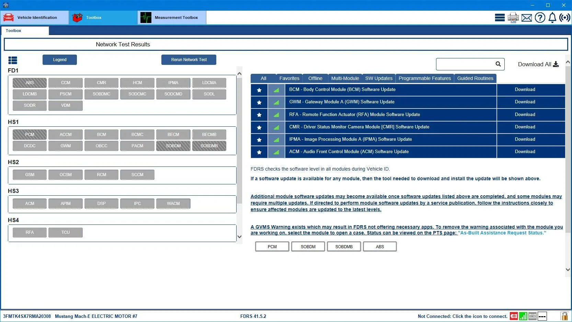Click right panel scrollbar down arrow
Image resolution: width=572 pixels, height=322 pixels.
pyautogui.click(x=568, y=269)
